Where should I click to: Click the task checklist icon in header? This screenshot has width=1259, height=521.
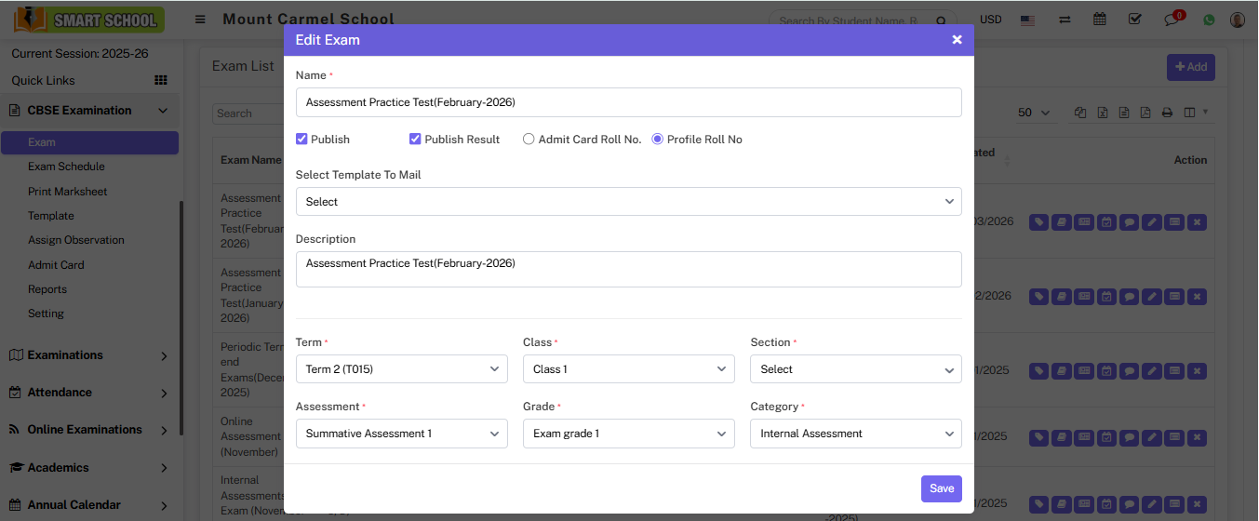click(1134, 20)
